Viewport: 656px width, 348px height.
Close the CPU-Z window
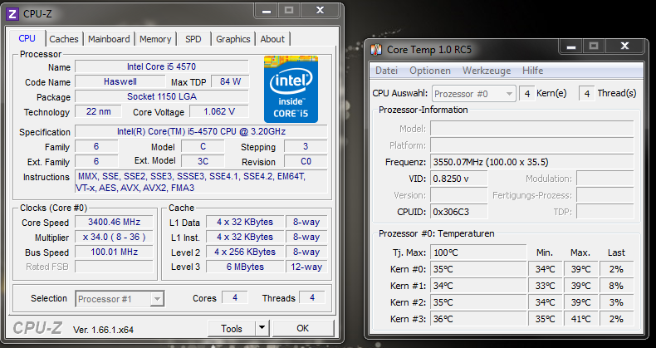coord(320,11)
